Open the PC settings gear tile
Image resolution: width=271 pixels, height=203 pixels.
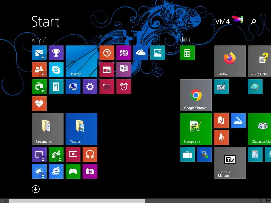pyautogui.click(x=90, y=87)
